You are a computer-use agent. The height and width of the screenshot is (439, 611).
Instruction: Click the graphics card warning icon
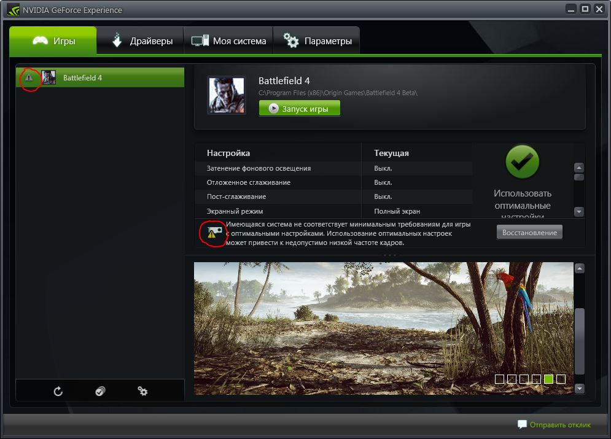point(214,232)
